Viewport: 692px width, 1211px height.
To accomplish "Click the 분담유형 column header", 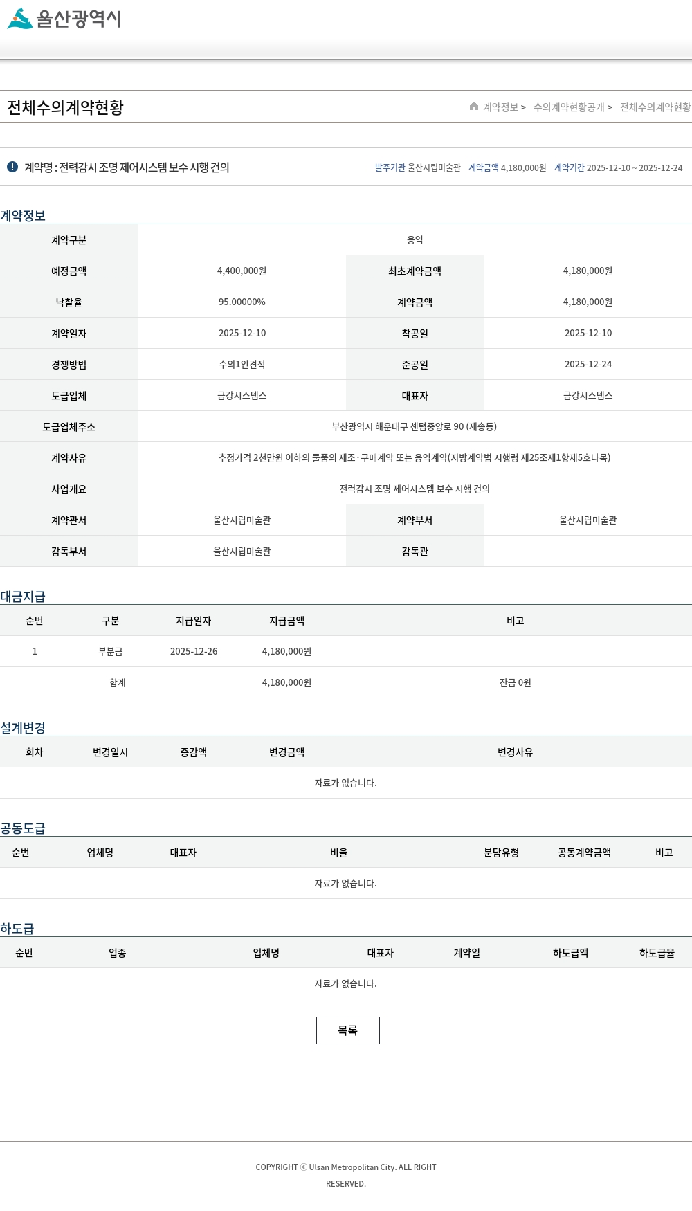I will [501, 853].
